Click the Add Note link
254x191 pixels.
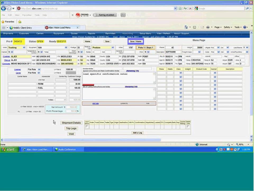pyautogui.click(x=96, y=103)
